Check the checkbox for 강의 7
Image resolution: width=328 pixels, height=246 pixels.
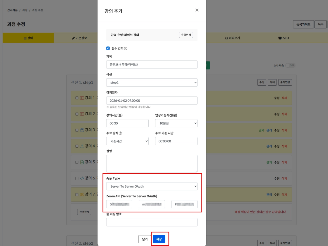[77, 194]
